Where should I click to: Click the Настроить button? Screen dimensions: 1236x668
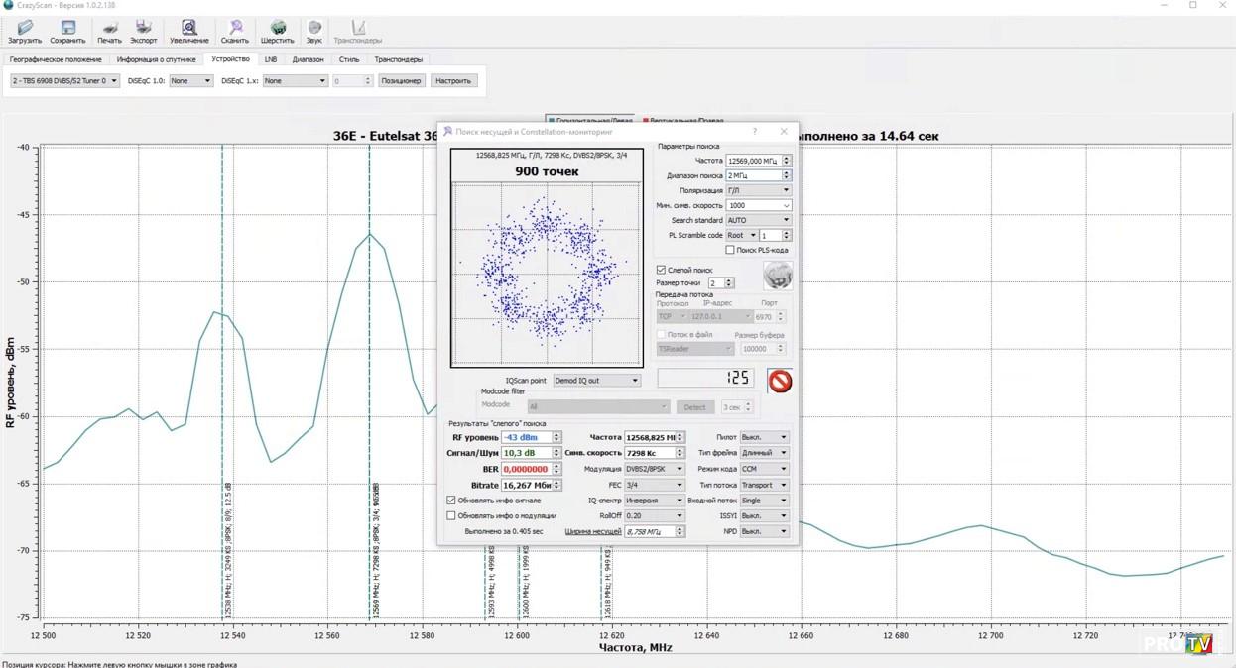(453, 81)
